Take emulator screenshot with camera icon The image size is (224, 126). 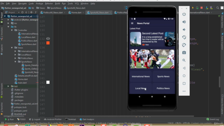click(184, 52)
